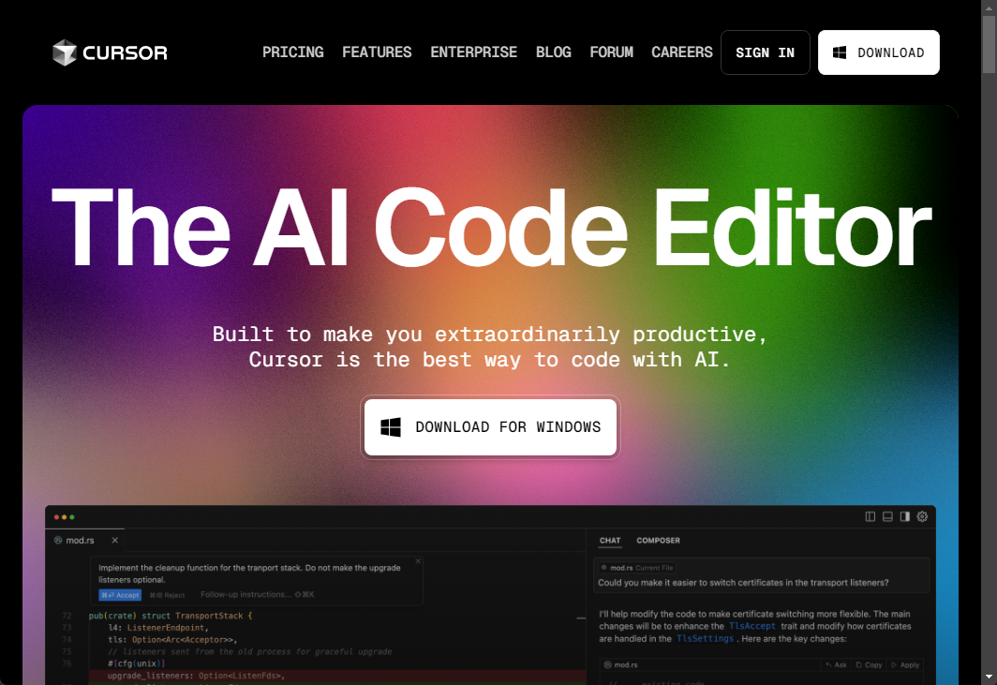
Task: Click the Cursor cube logo icon
Action: pyautogui.click(x=65, y=52)
